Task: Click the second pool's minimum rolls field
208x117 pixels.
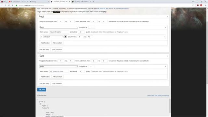Action: [x=61, y=61]
